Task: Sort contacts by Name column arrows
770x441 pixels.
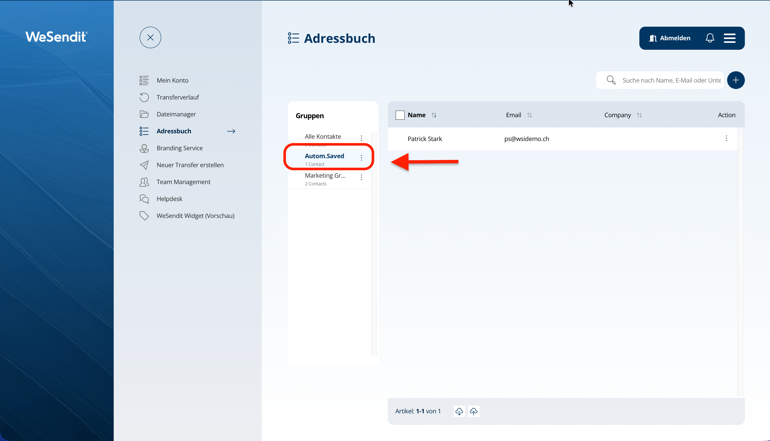Action: 434,115
